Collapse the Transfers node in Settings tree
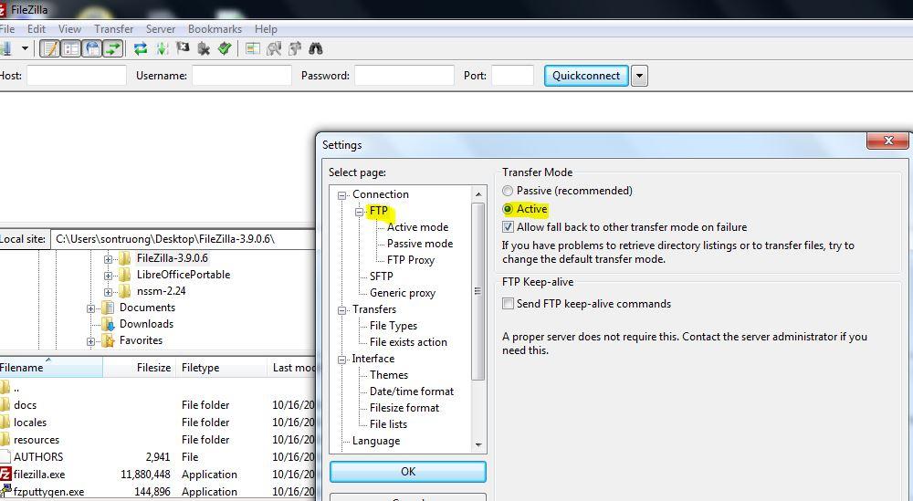This screenshot has height=501, width=913. [x=341, y=310]
